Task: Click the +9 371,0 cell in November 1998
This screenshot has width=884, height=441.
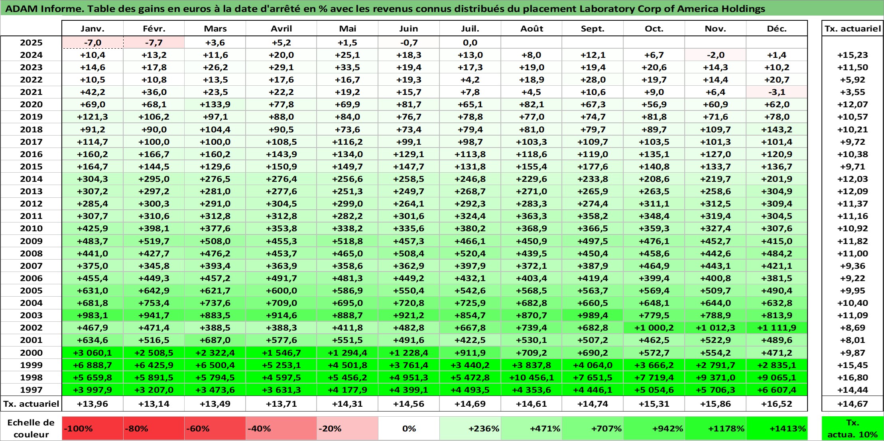Action: 715,378
